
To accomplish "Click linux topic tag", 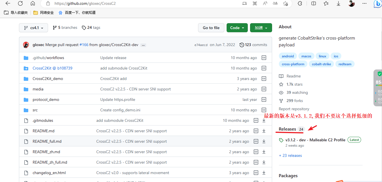I will coord(322,56).
